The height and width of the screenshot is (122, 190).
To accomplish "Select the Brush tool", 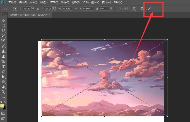I will (x=3, y=46).
